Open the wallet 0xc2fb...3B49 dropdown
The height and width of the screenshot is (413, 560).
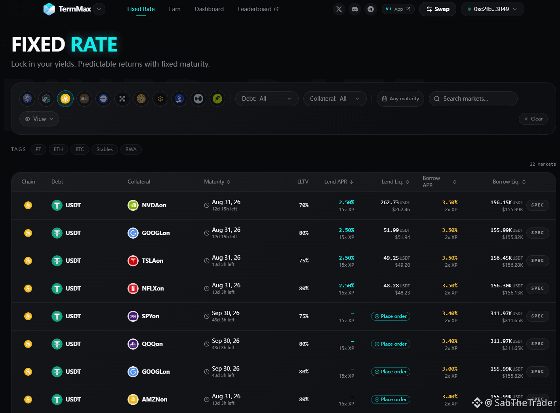pos(492,9)
